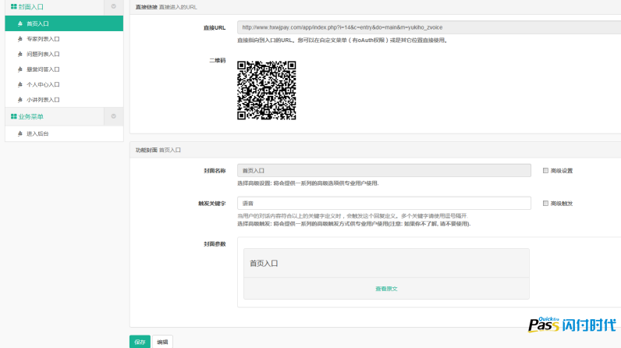Click the 直接URL address field
This screenshot has height=348, width=621.
click(x=429, y=27)
